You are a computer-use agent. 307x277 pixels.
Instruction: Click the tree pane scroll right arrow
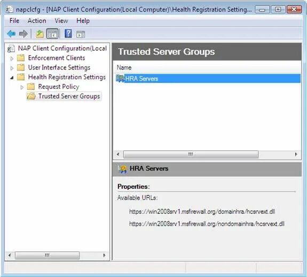click(104, 255)
